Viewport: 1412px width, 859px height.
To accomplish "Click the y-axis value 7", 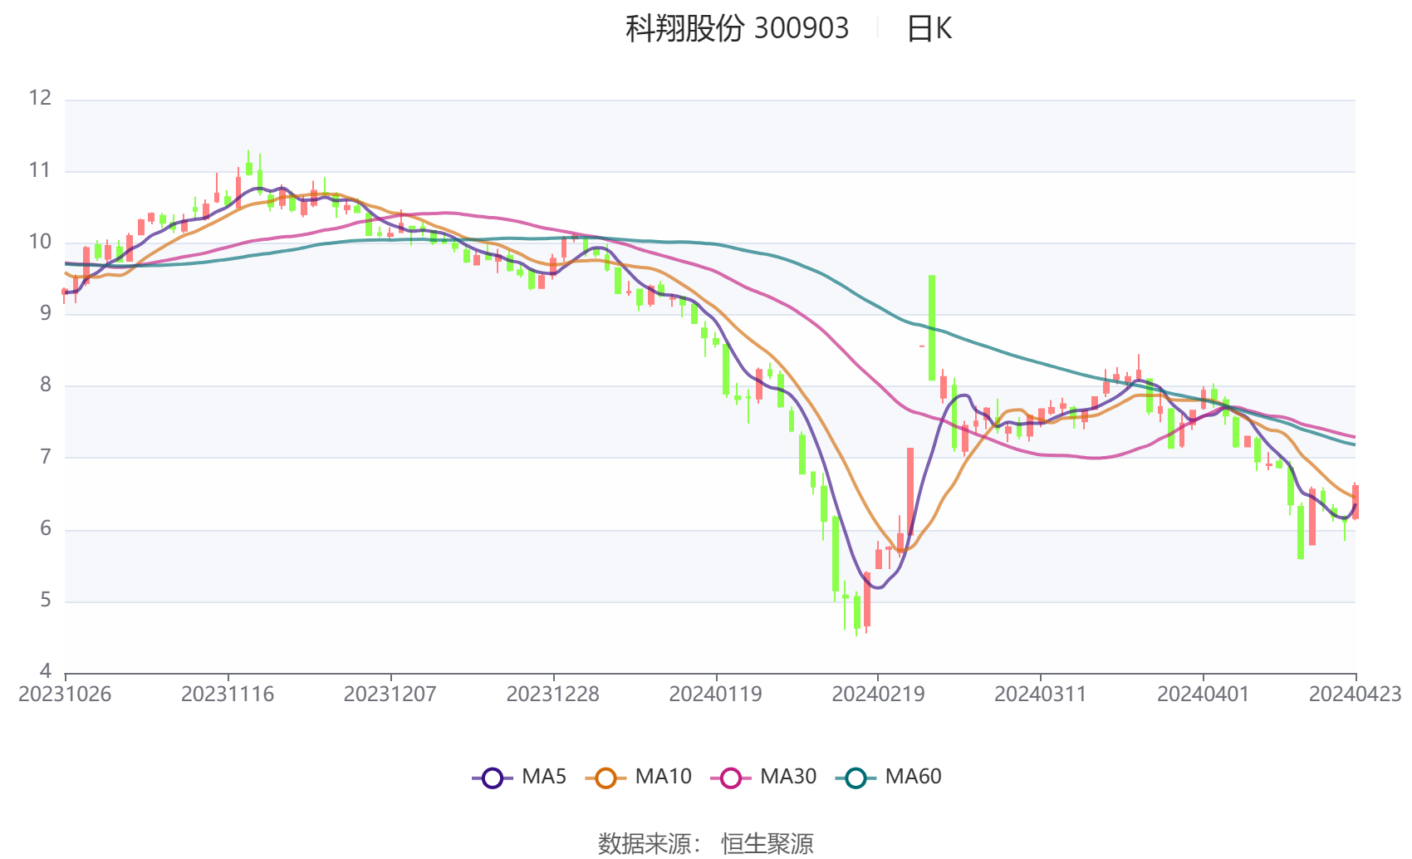I will 46,457.
